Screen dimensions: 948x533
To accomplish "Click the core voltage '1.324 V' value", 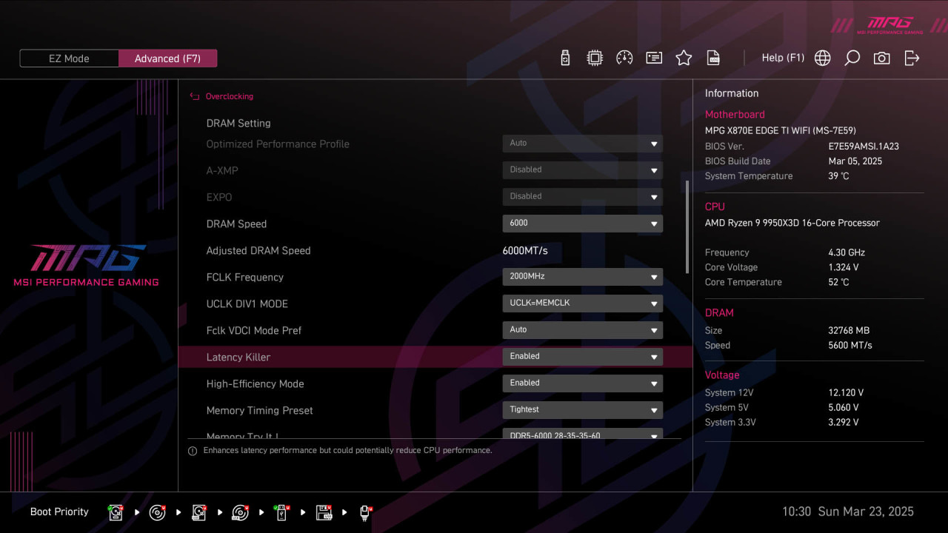I will [x=844, y=267].
